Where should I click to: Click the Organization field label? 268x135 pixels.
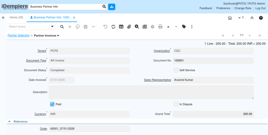(x=162, y=51)
